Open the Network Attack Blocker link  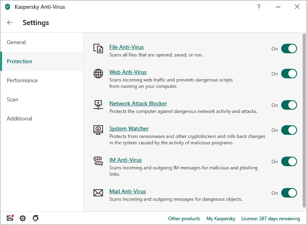[138, 103]
